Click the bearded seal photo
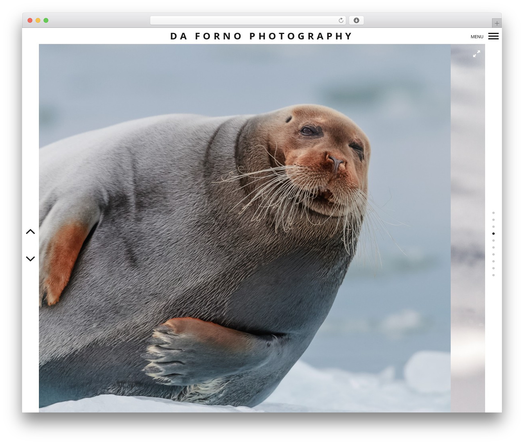The height and width of the screenshot is (444, 524). (x=245, y=228)
